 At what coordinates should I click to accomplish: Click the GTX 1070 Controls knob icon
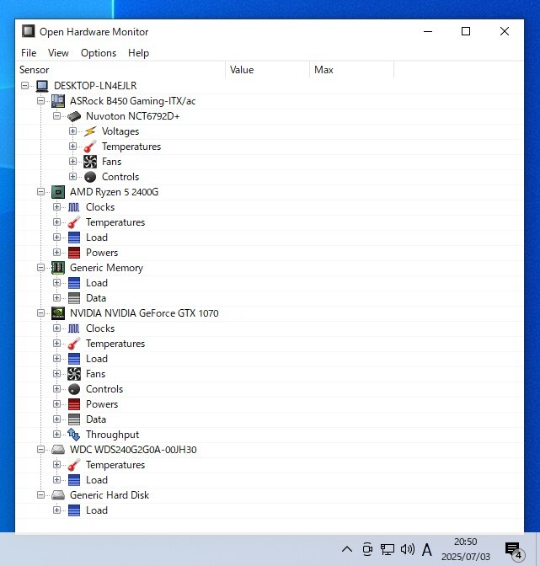74,389
